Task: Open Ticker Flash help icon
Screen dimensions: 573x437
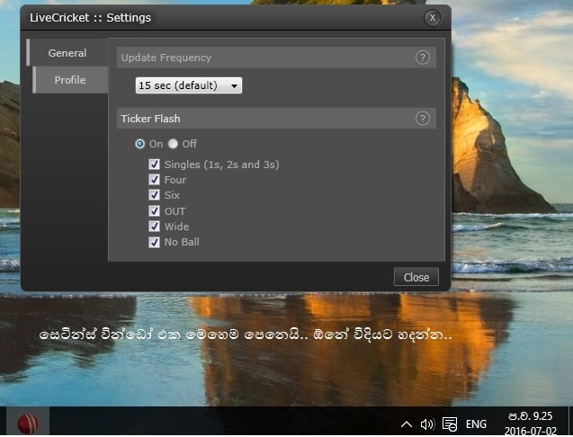Action: tap(423, 119)
